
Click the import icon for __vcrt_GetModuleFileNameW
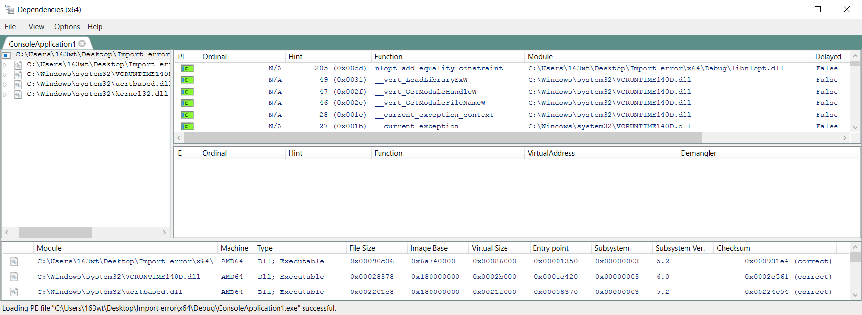187,103
